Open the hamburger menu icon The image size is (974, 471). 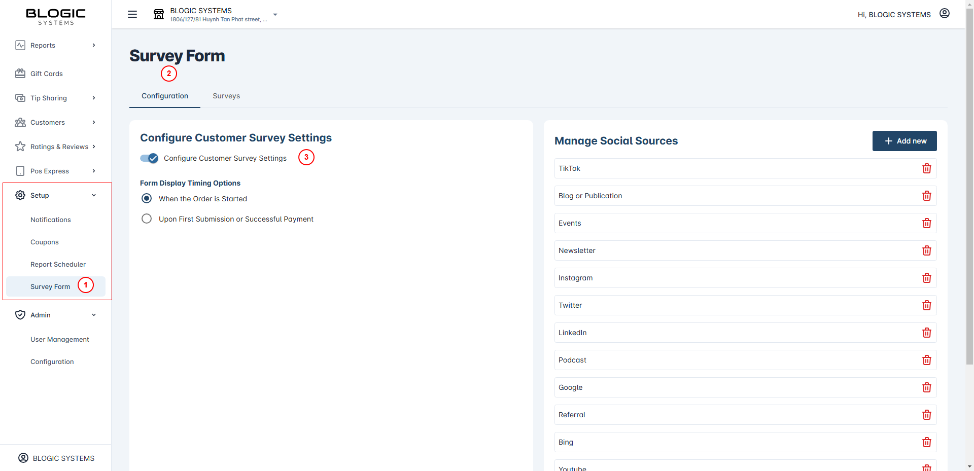(132, 14)
